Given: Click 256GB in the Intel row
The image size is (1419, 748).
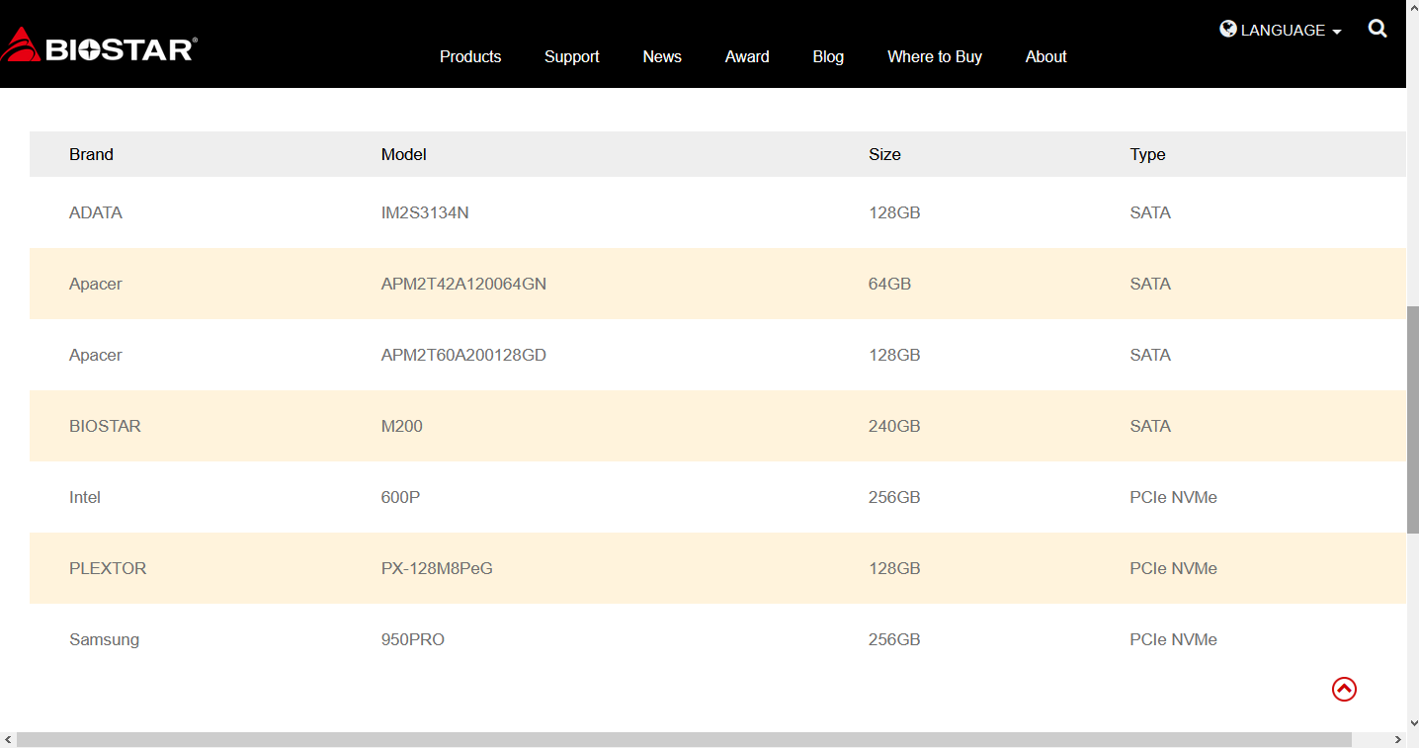Looking at the screenshot, I should (894, 497).
